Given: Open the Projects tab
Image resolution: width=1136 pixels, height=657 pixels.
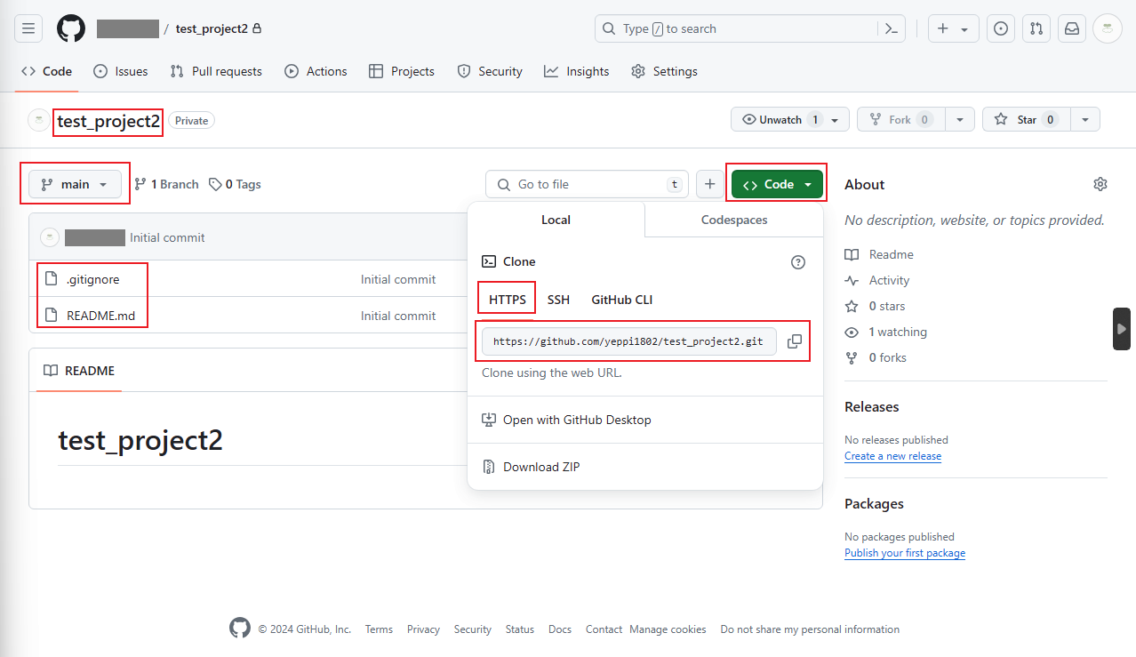Looking at the screenshot, I should pyautogui.click(x=402, y=71).
